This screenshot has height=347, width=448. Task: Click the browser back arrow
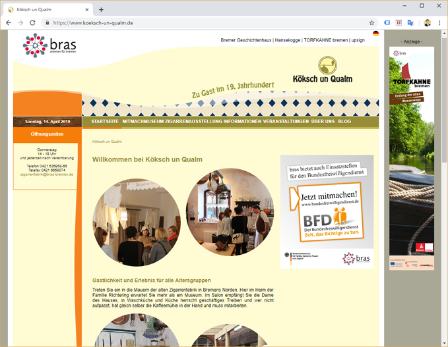(8, 22)
